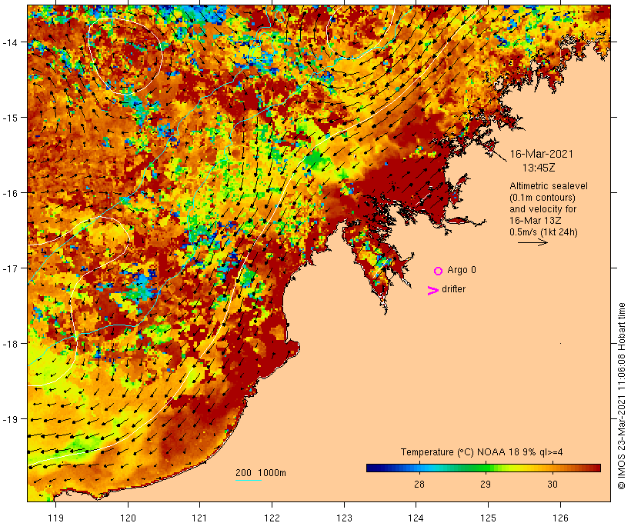Click the latitude label -18
Viewport: 631px width, 523px height.
10,344
